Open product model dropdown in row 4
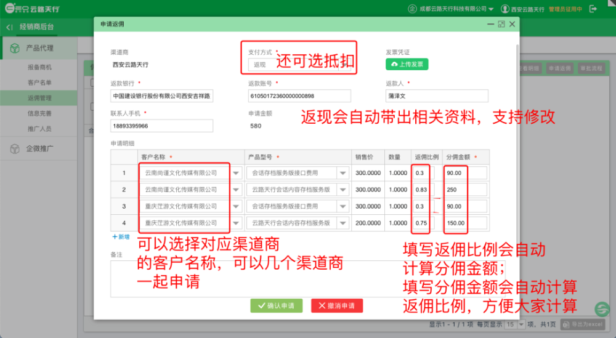Image resolution: width=616 pixels, height=338 pixels. point(343,223)
